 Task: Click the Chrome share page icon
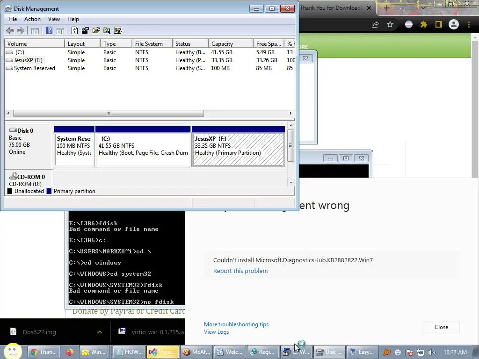pos(375,25)
